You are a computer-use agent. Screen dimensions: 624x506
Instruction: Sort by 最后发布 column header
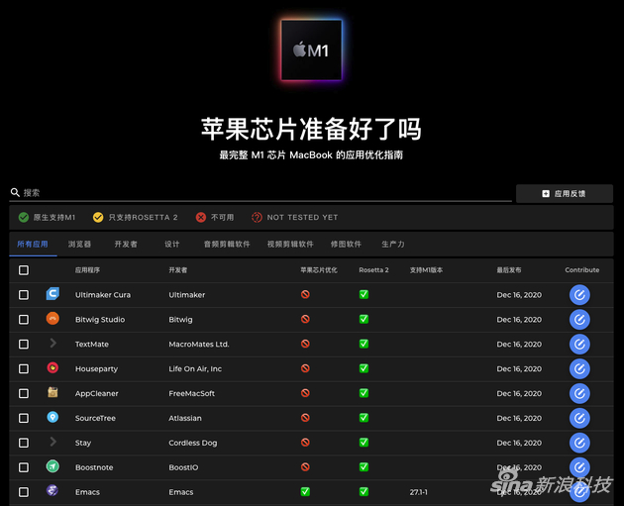pos(508,270)
